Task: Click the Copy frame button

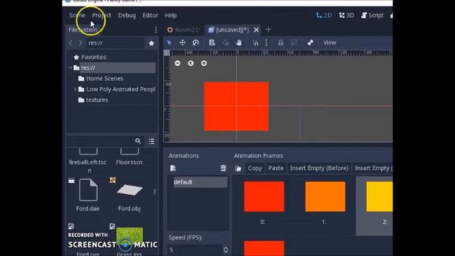Action: [x=255, y=168]
